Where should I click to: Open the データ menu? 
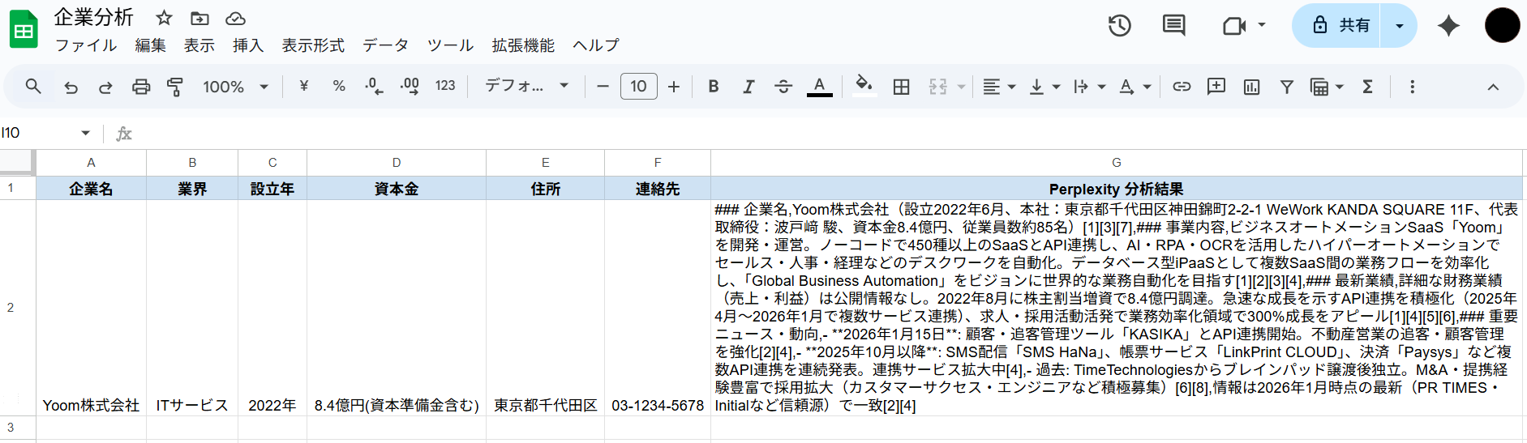pos(385,45)
